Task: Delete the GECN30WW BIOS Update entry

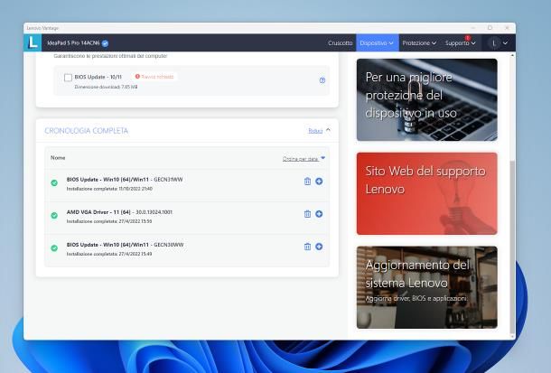Action: click(307, 247)
